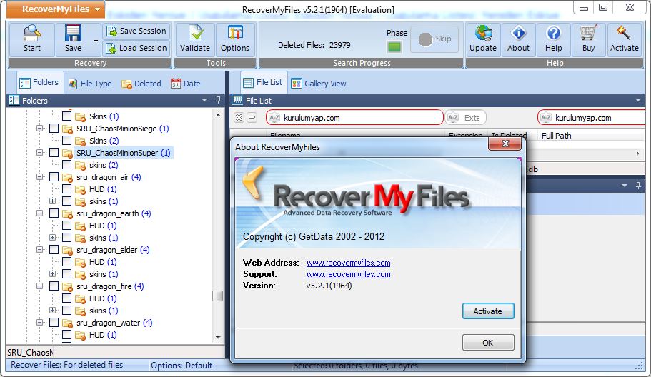Click the sru_dragon_water folder icon
Screen dimensions: 651x377
point(67,323)
